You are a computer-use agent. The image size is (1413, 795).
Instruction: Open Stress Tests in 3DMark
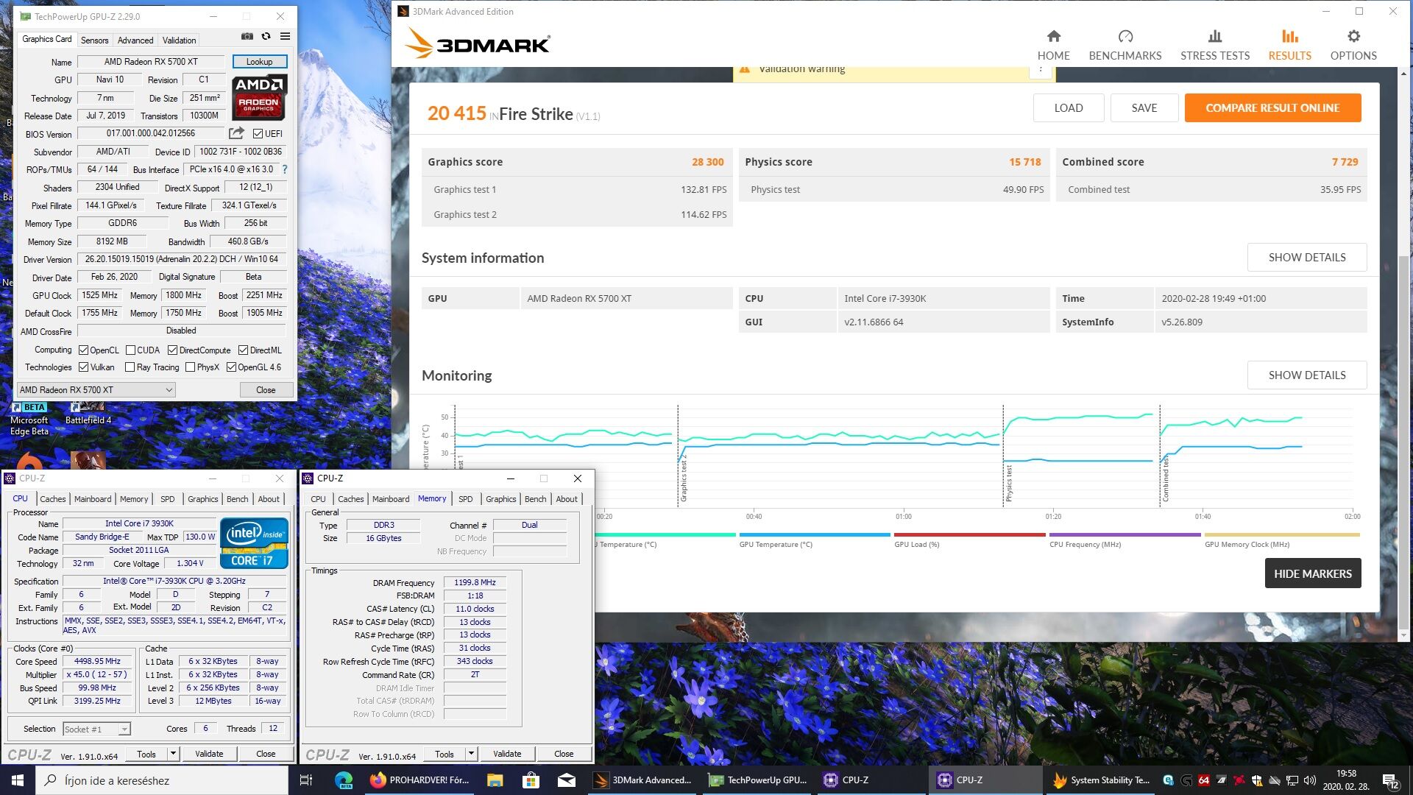pos(1215,45)
